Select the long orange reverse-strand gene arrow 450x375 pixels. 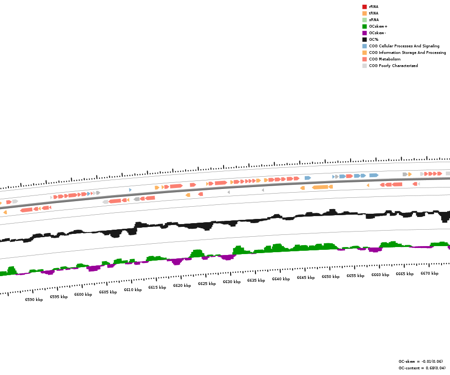pos(321,187)
